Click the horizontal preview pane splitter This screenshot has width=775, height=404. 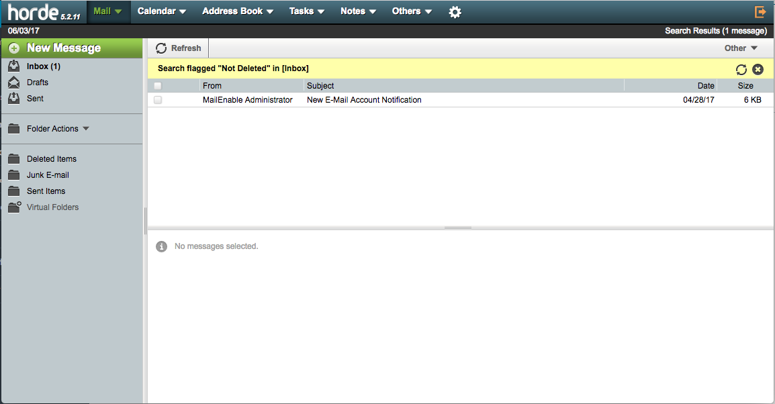tap(458, 228)
